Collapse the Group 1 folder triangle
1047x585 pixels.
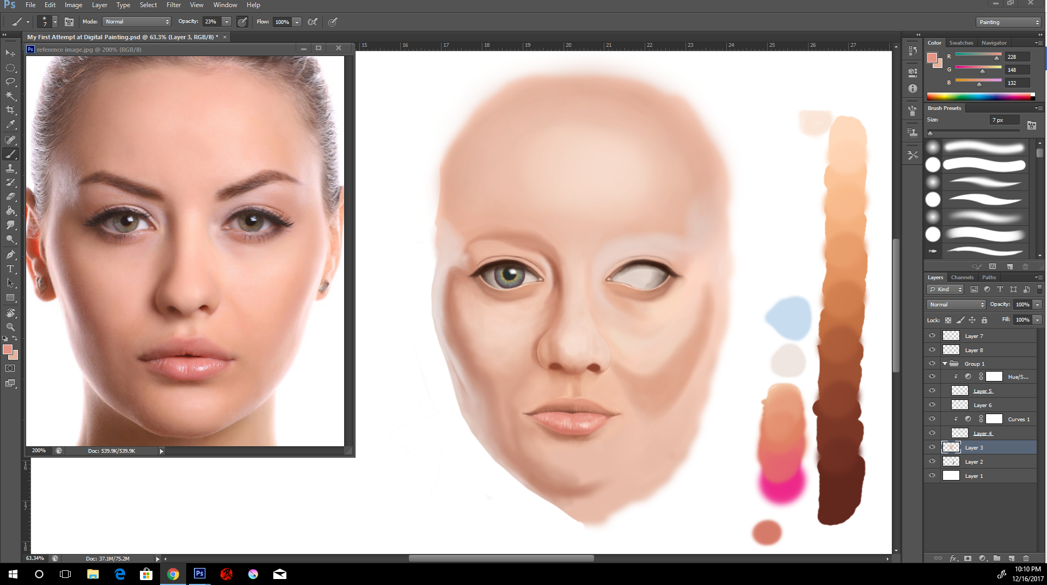click(x=945, y=364)
